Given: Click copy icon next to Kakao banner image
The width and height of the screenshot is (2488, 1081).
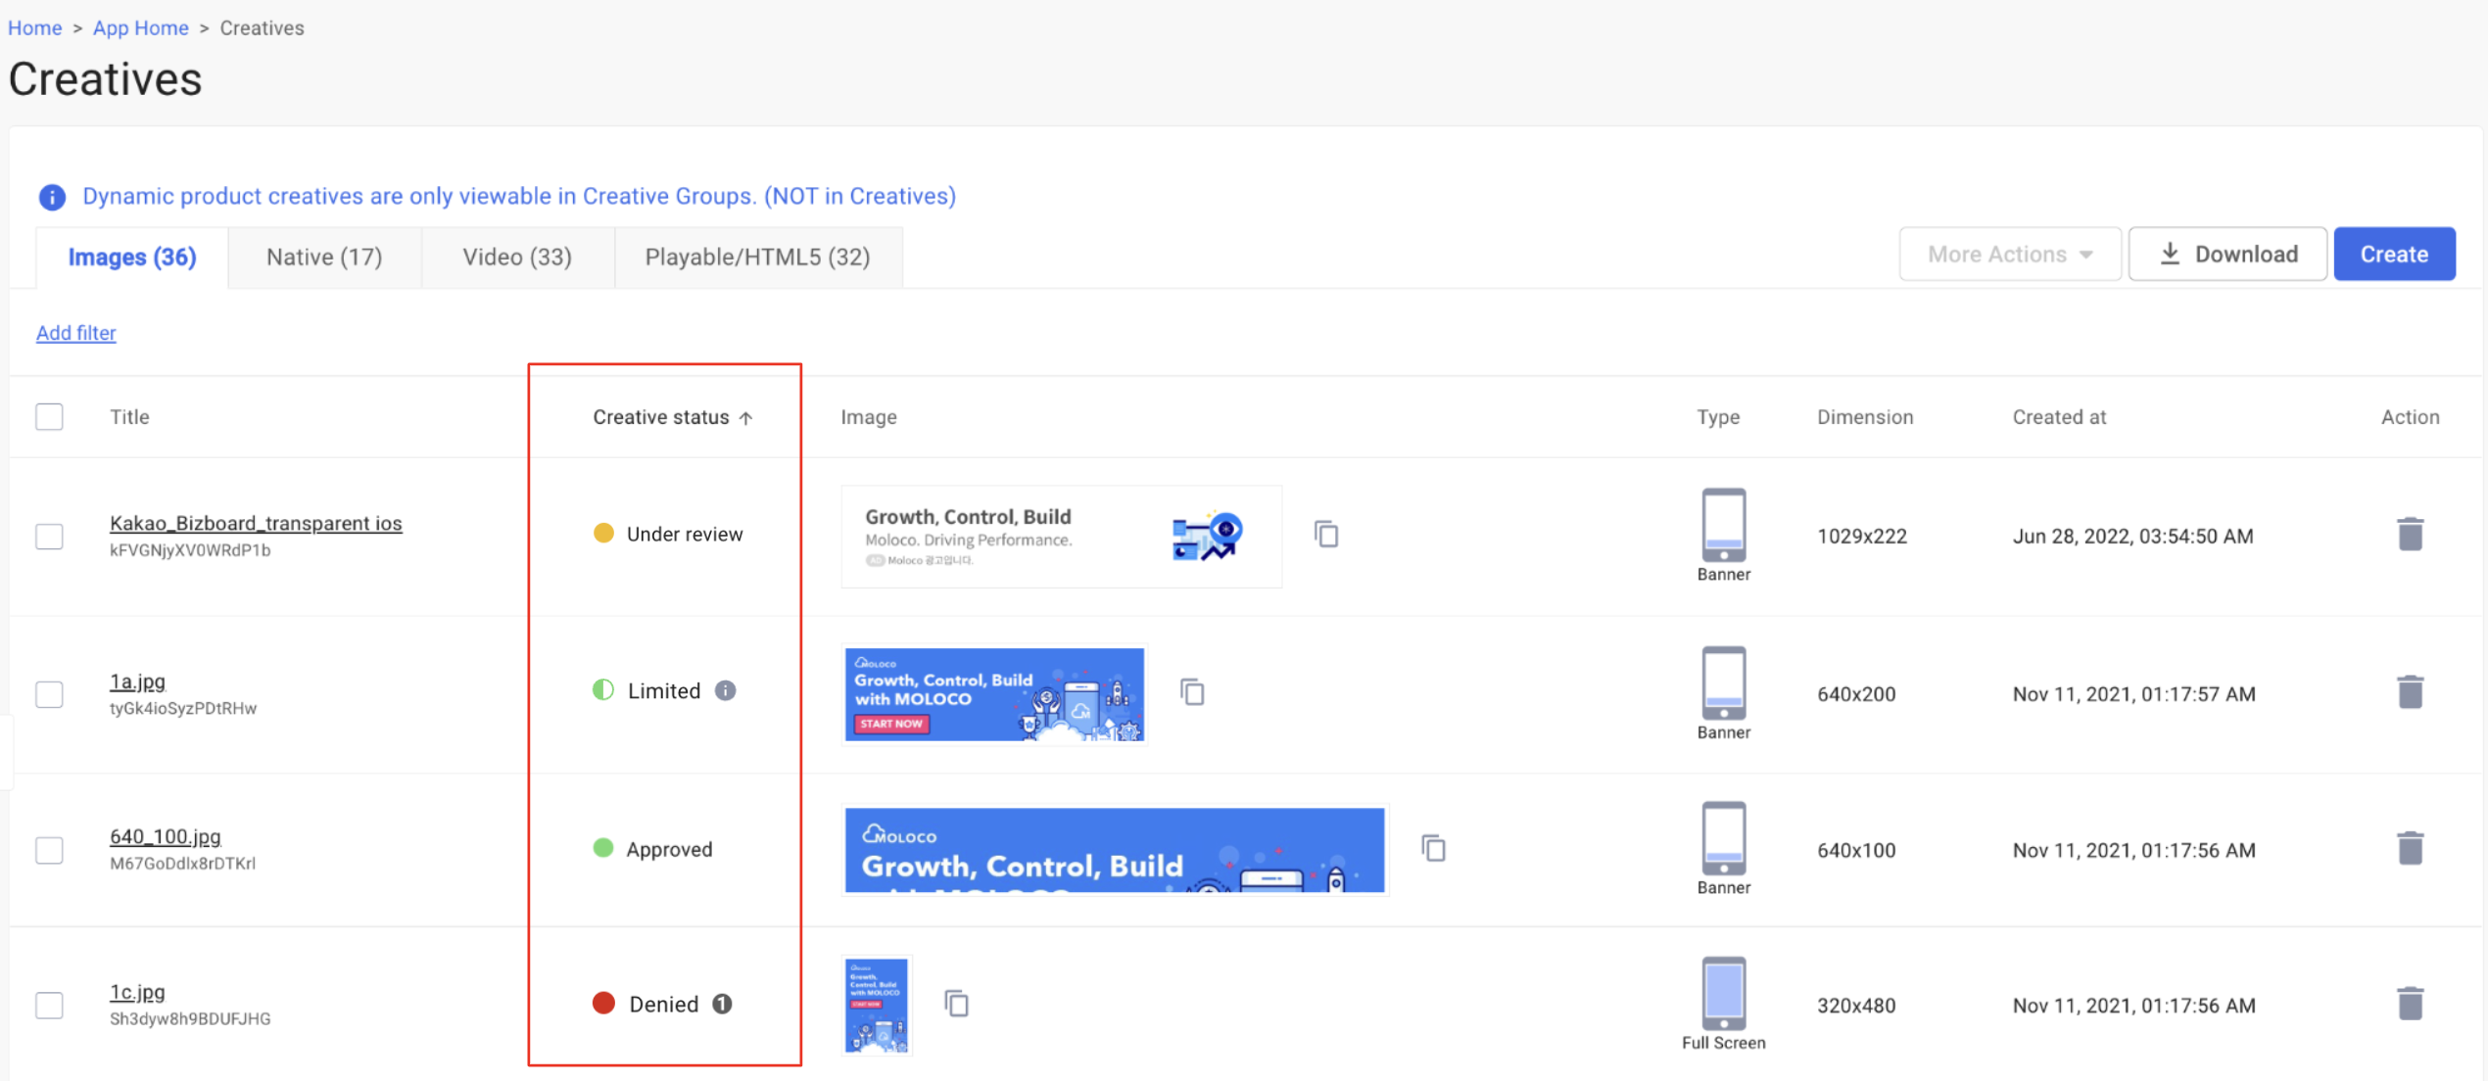Looking at the screenshot, I should pos(1325,535).
